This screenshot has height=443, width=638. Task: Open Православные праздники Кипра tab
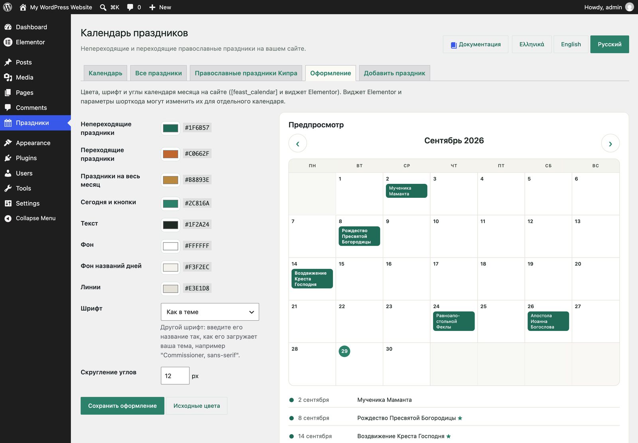point(246,73)
